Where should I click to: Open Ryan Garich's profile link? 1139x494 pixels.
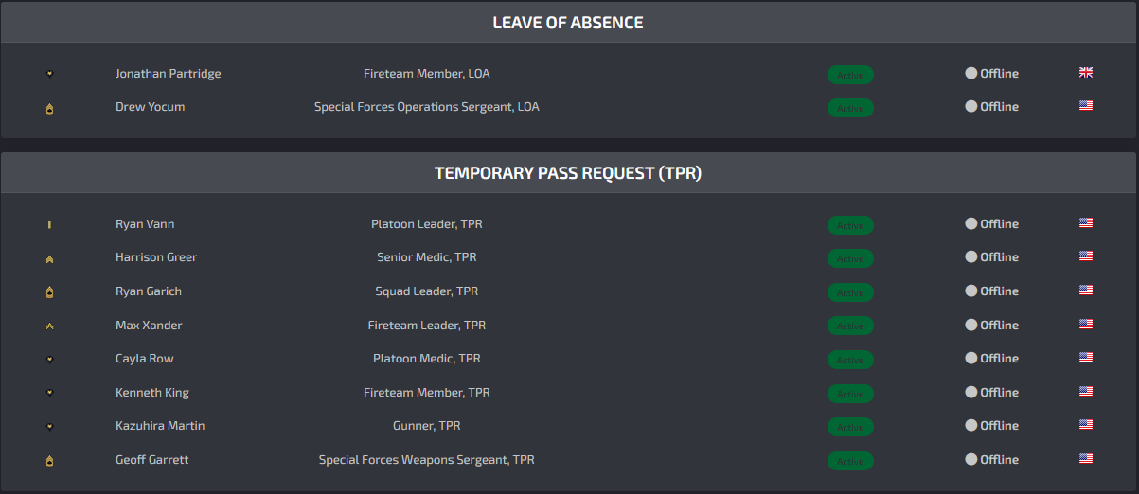coord(149,291)
